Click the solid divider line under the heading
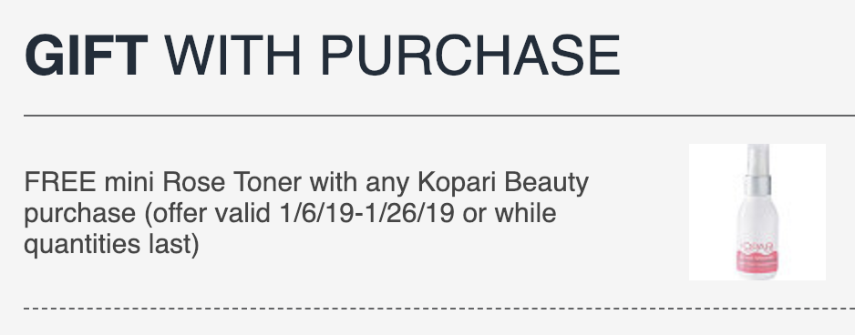This screenshot has width=855, height=335. [439, 116]
